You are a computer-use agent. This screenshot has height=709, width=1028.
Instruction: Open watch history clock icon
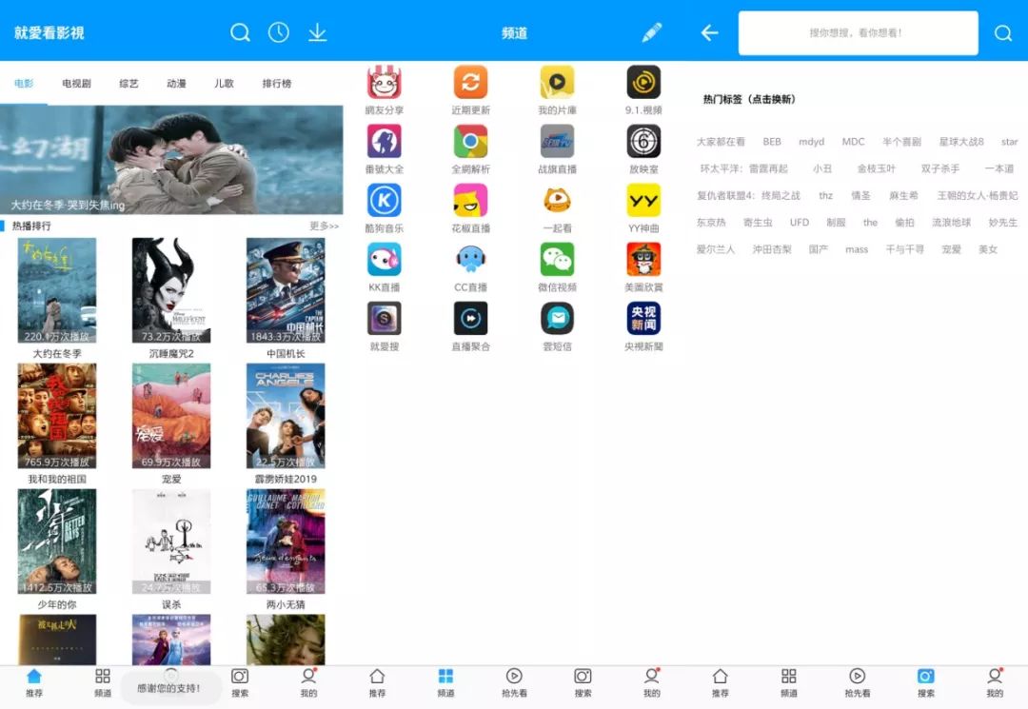(x=279, y=32)
